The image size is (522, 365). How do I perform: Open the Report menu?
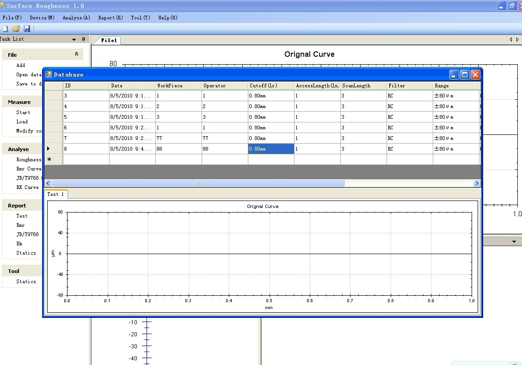[x=111, y=18]
